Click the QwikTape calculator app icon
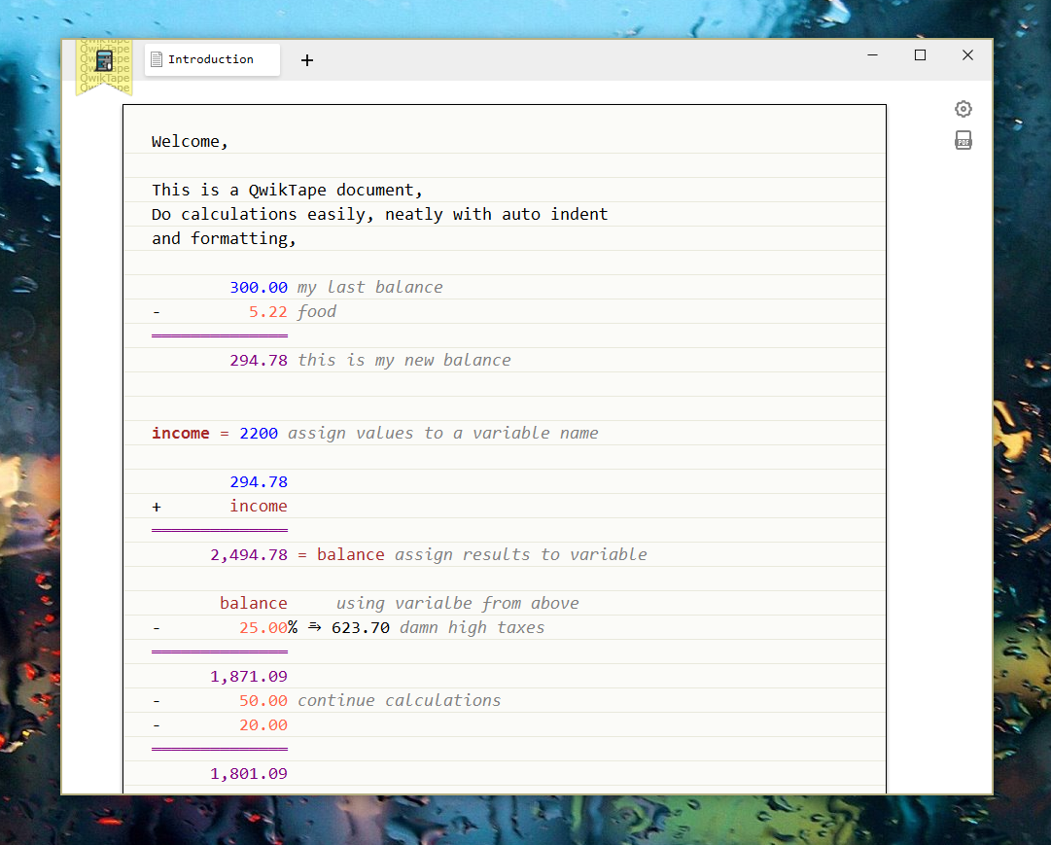Viewport: 1051px width, 845px height. pos(104,61)
